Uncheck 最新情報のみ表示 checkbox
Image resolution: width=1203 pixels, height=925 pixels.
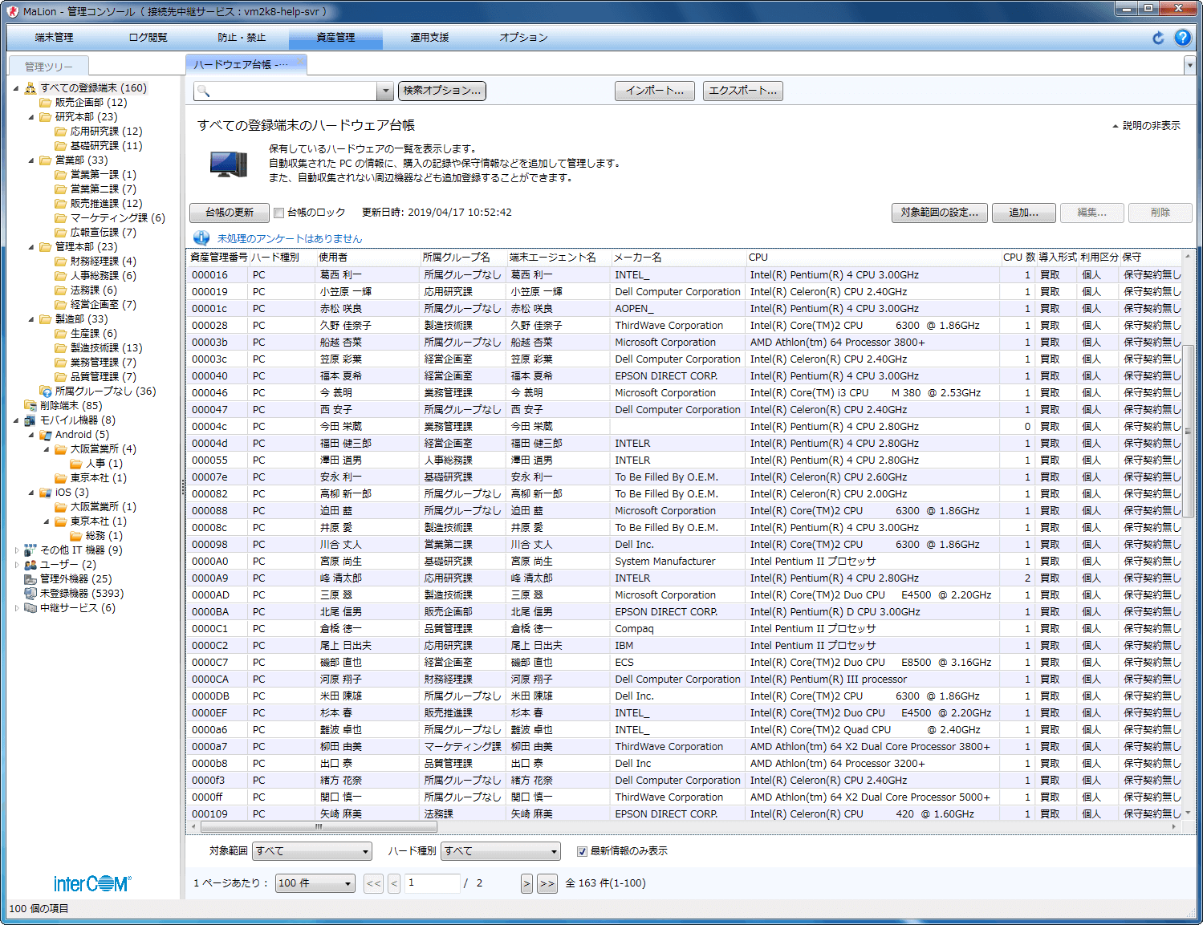[582, 851]
